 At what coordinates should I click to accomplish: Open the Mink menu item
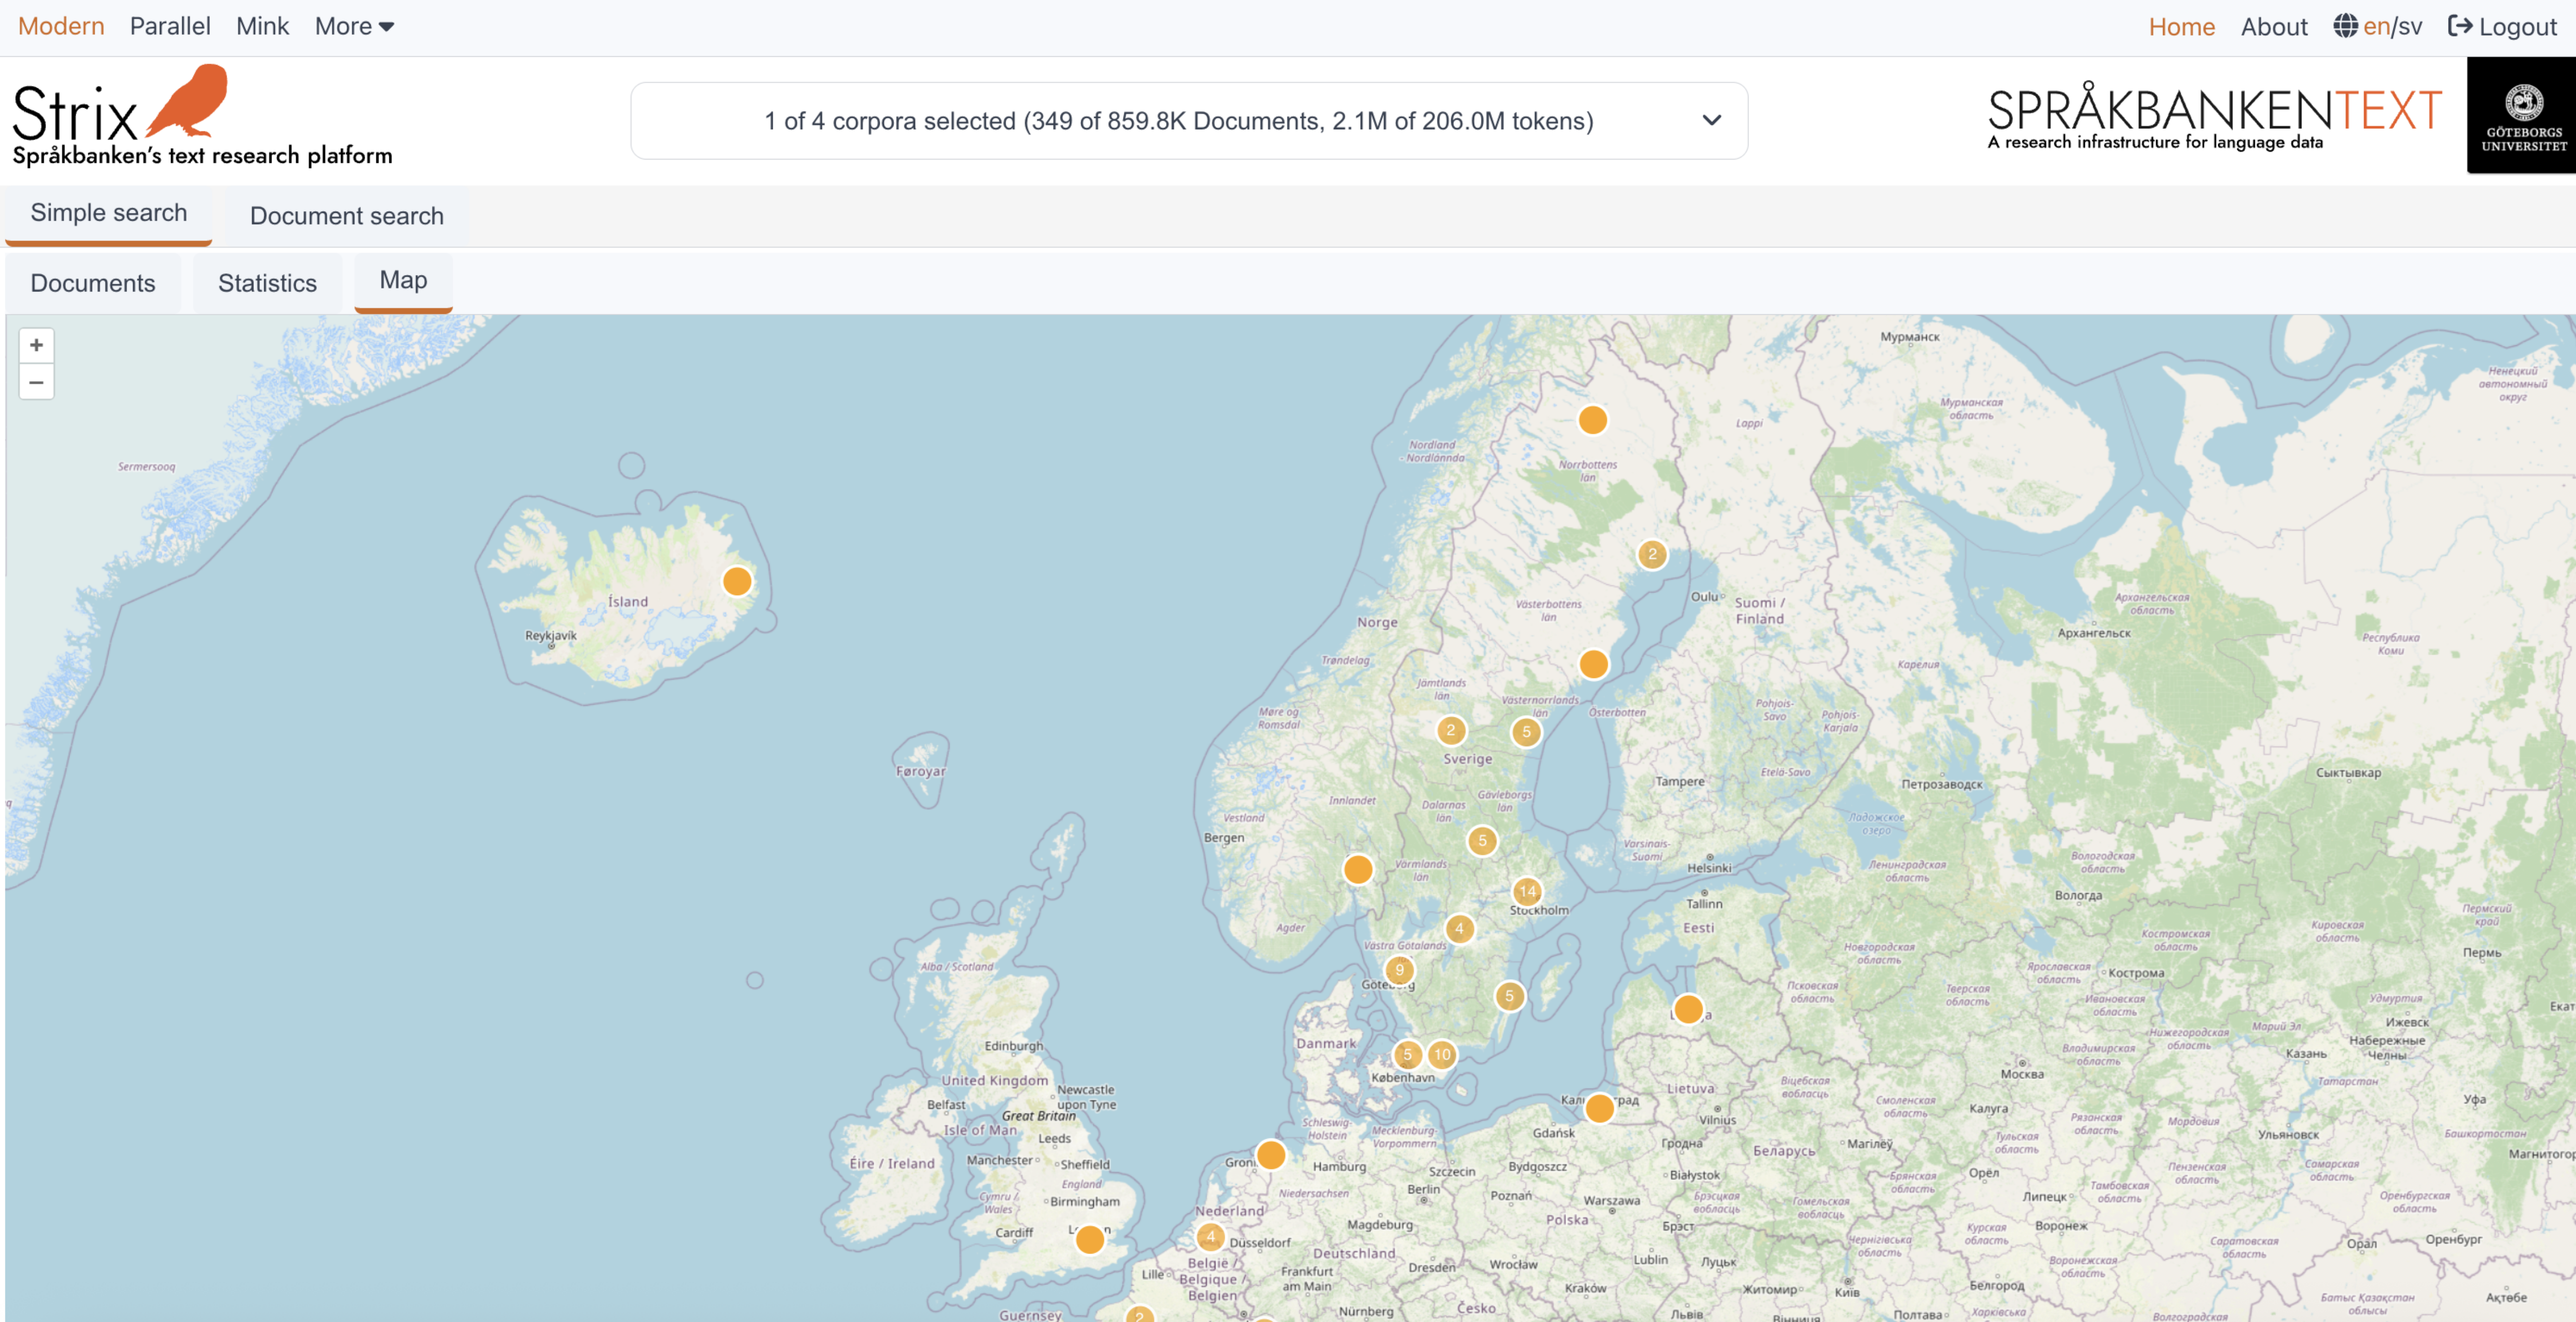[x=262, y=26]
